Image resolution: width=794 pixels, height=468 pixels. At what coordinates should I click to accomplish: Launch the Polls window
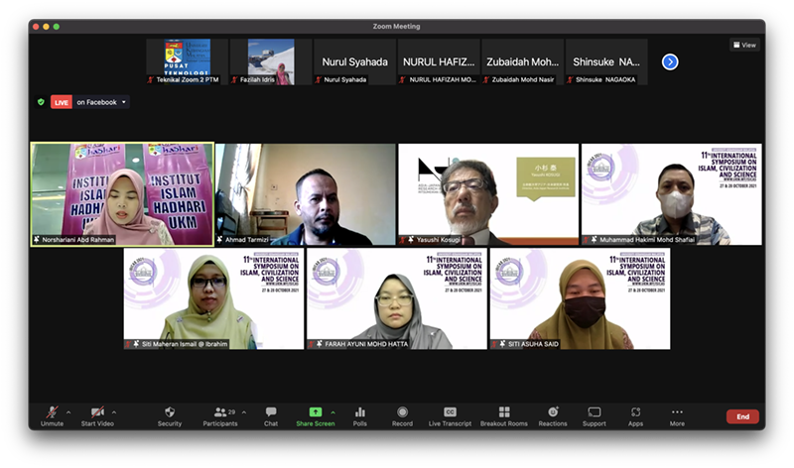point(360,415)
